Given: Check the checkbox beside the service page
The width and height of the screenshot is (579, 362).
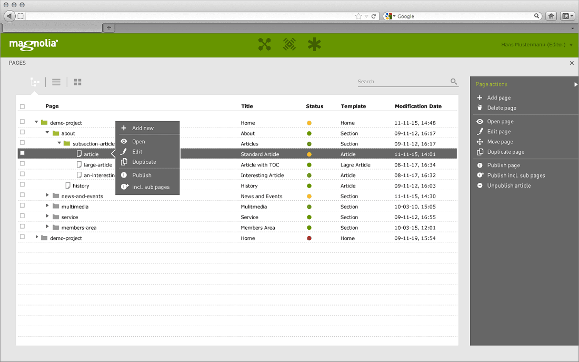Looking at the screenshot, I should tap(22, 217).
